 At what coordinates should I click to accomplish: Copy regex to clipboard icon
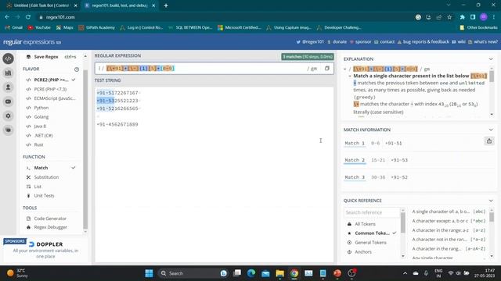327,69
